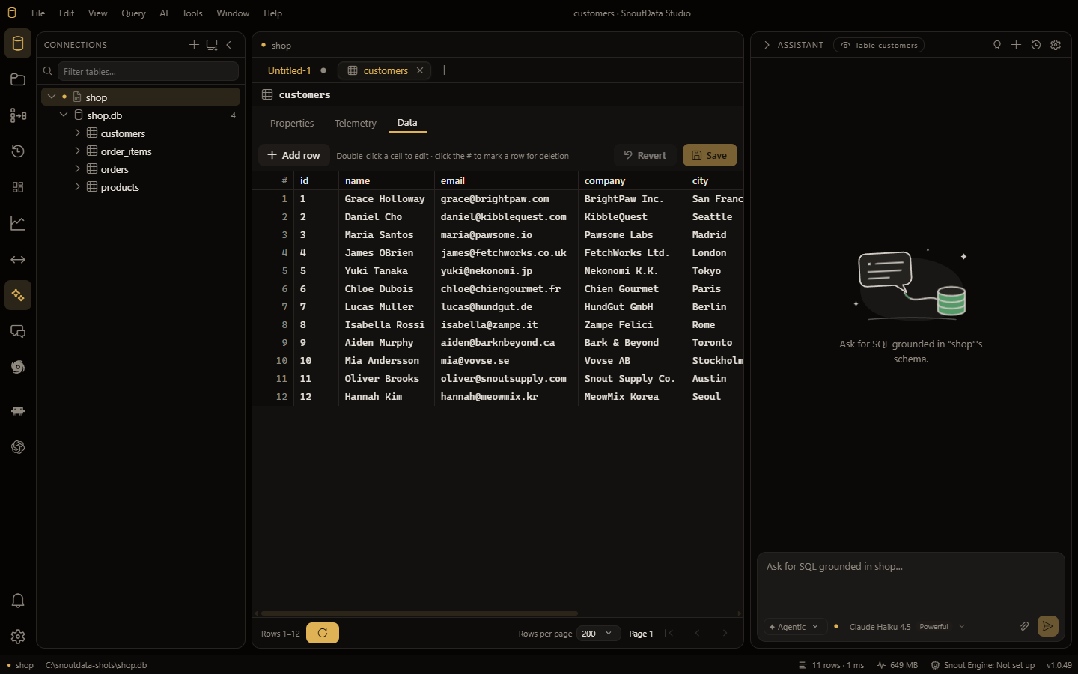Open the Tools menu
This screenshot has height=674, width=1078.
tap(192, 13)
